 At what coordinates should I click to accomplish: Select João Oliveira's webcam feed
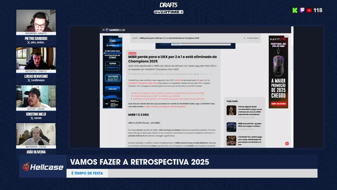(36, 134)
